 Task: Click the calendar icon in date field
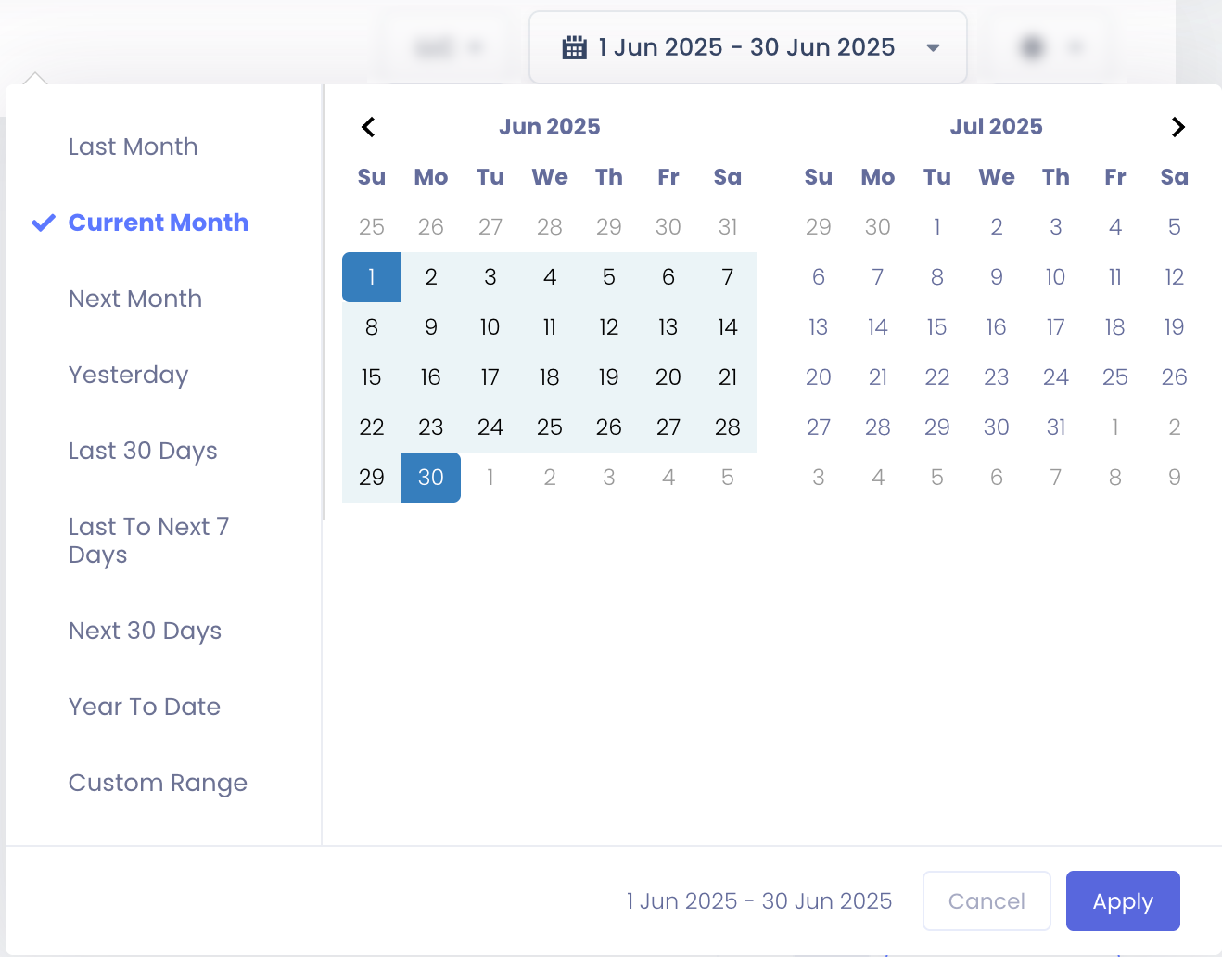[x=575, y=47]
